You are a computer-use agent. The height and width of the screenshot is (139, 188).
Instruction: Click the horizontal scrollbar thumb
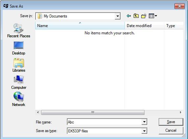click(x=93, y=113)
